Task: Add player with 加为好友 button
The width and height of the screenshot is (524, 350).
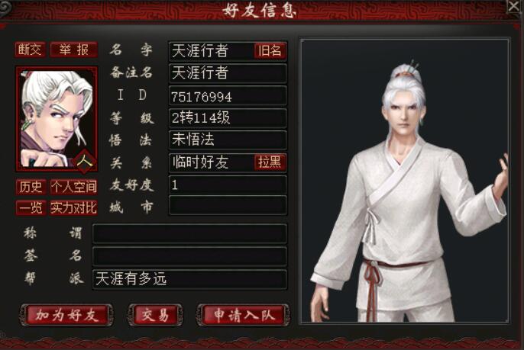Action: click(66, 315)
